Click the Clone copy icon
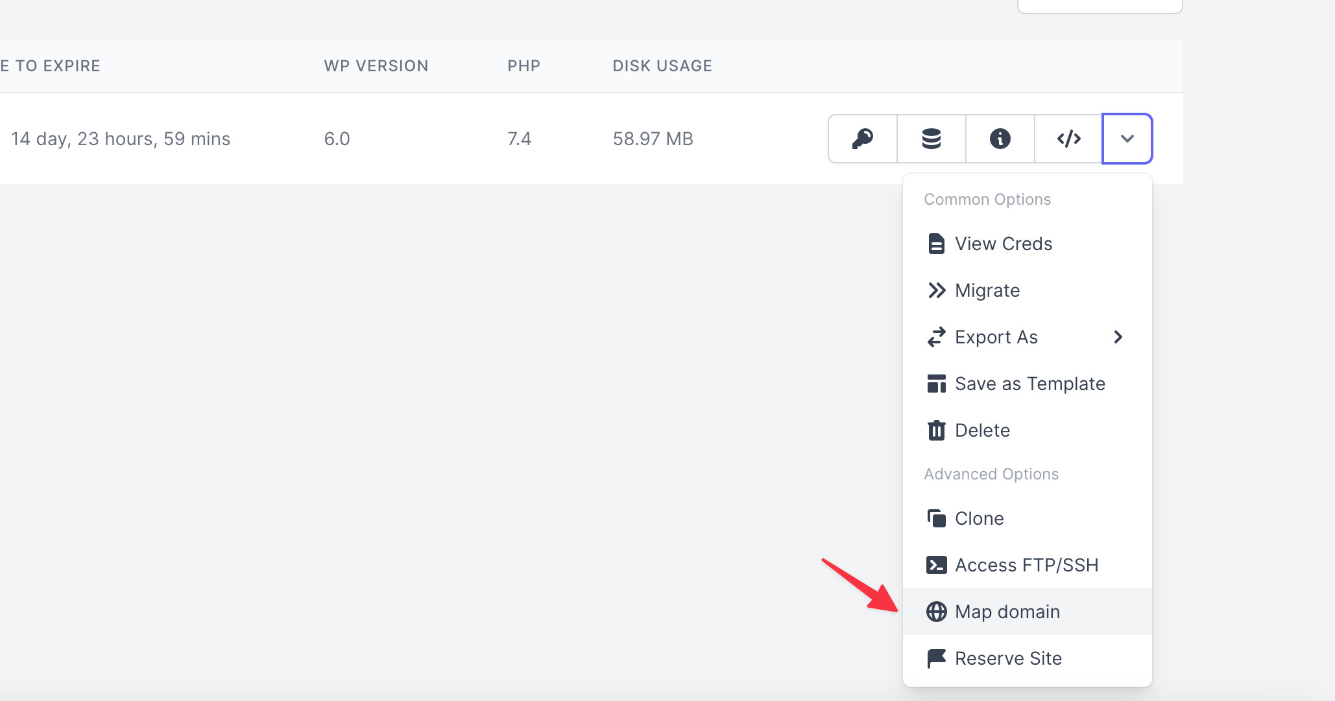 (x=937, y=518)
